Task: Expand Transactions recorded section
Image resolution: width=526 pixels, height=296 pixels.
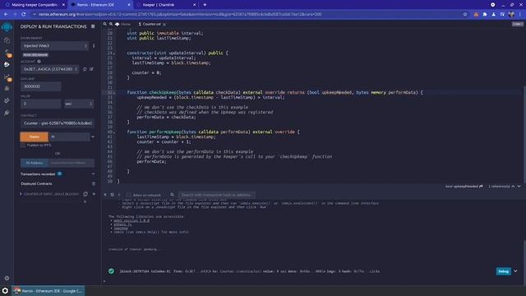Action: [93, 174]
